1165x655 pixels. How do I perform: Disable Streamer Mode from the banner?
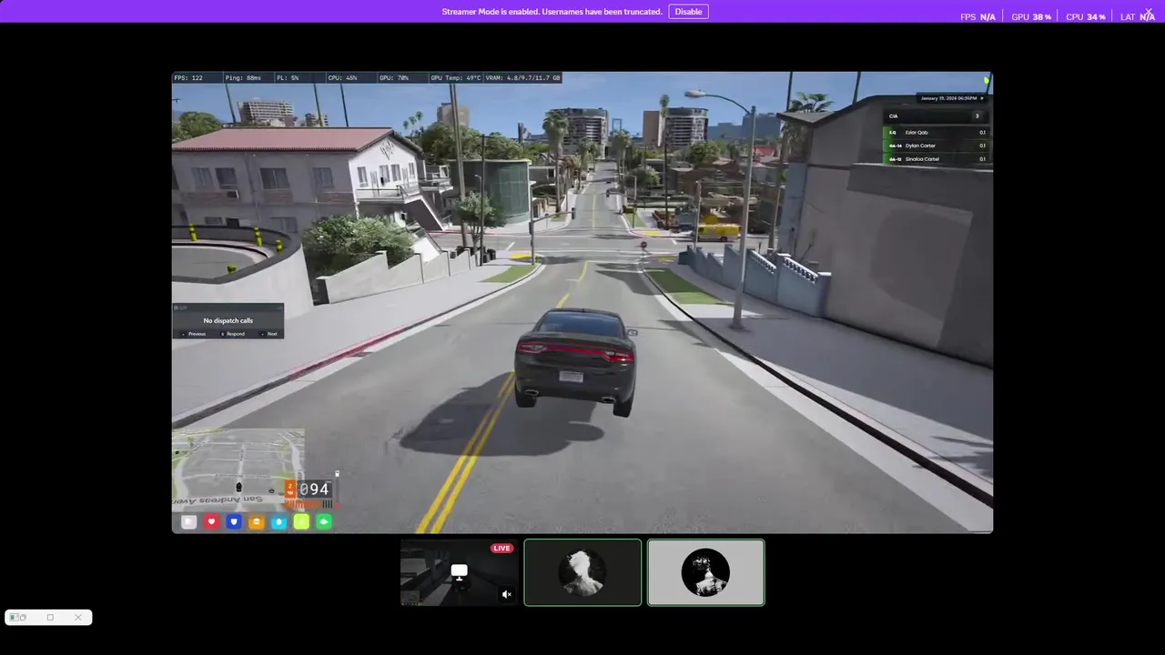688,12
